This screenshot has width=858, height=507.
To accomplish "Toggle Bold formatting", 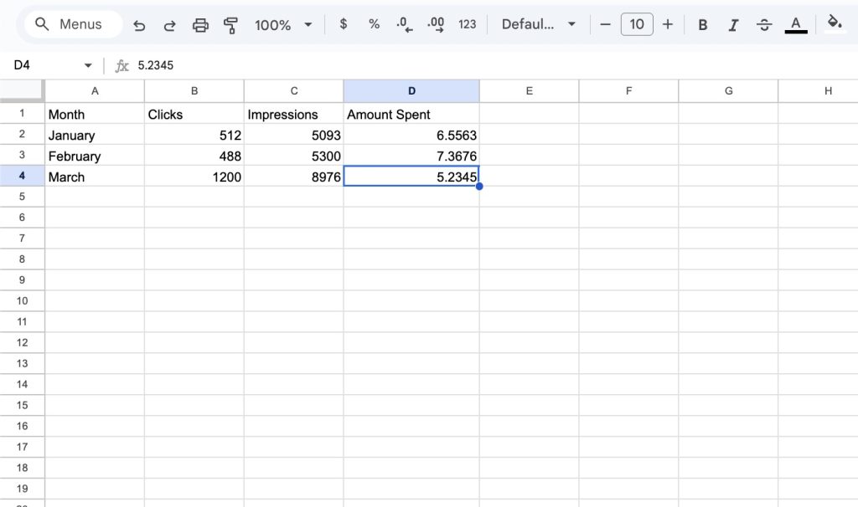I will tap(703, 24).
